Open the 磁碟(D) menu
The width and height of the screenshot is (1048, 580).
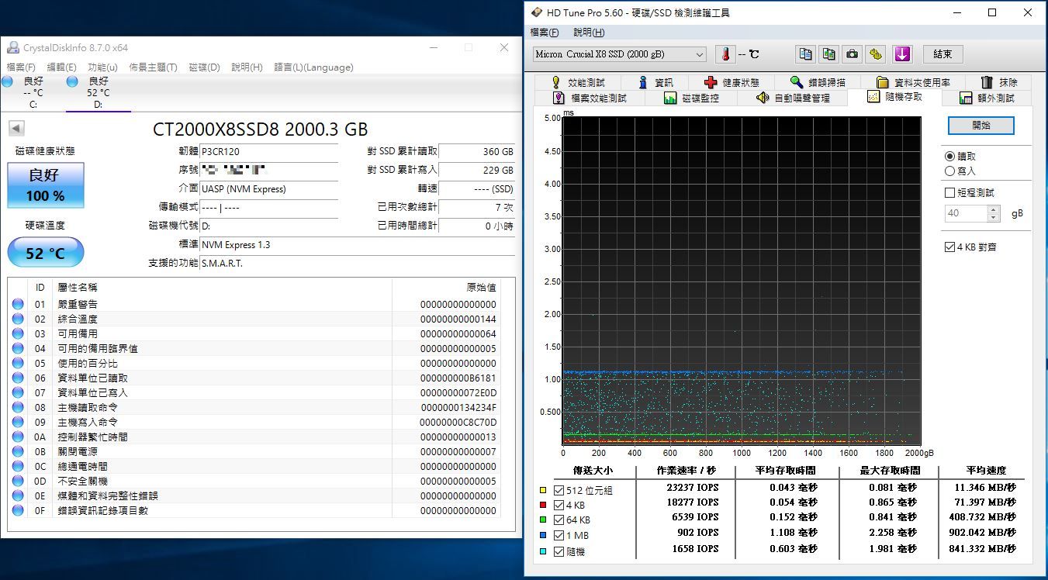pos(204,67)
